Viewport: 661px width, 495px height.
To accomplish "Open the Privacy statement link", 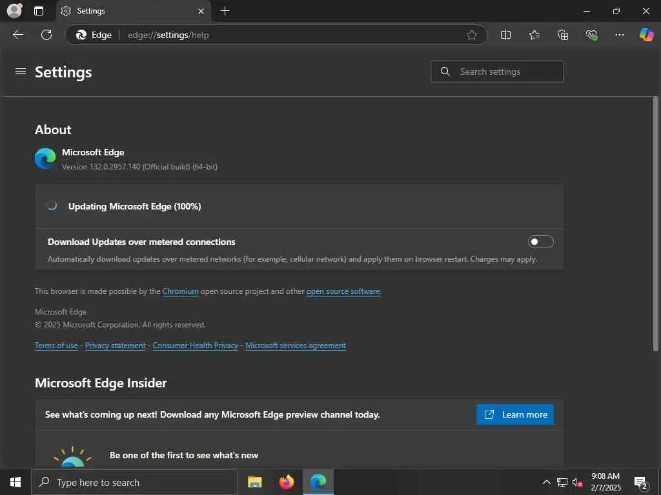I will [115, 345].
